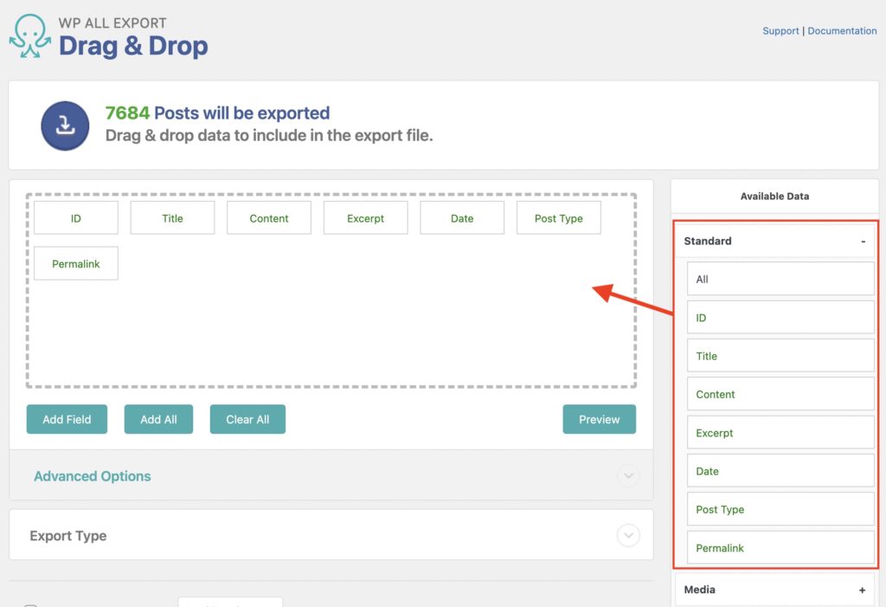Click the Content field chip in export area
886x607 pixels.
pyautogui.click(x=268, y=217)
